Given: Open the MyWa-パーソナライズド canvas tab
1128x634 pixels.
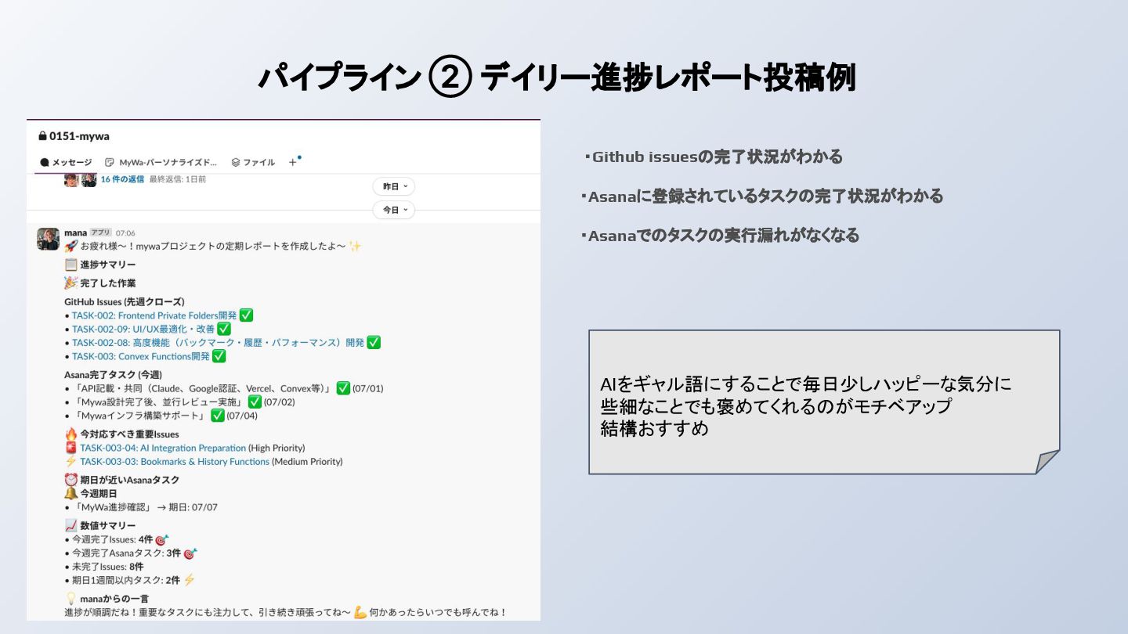Looking at the screenshot, I should [x=161, y=162].
